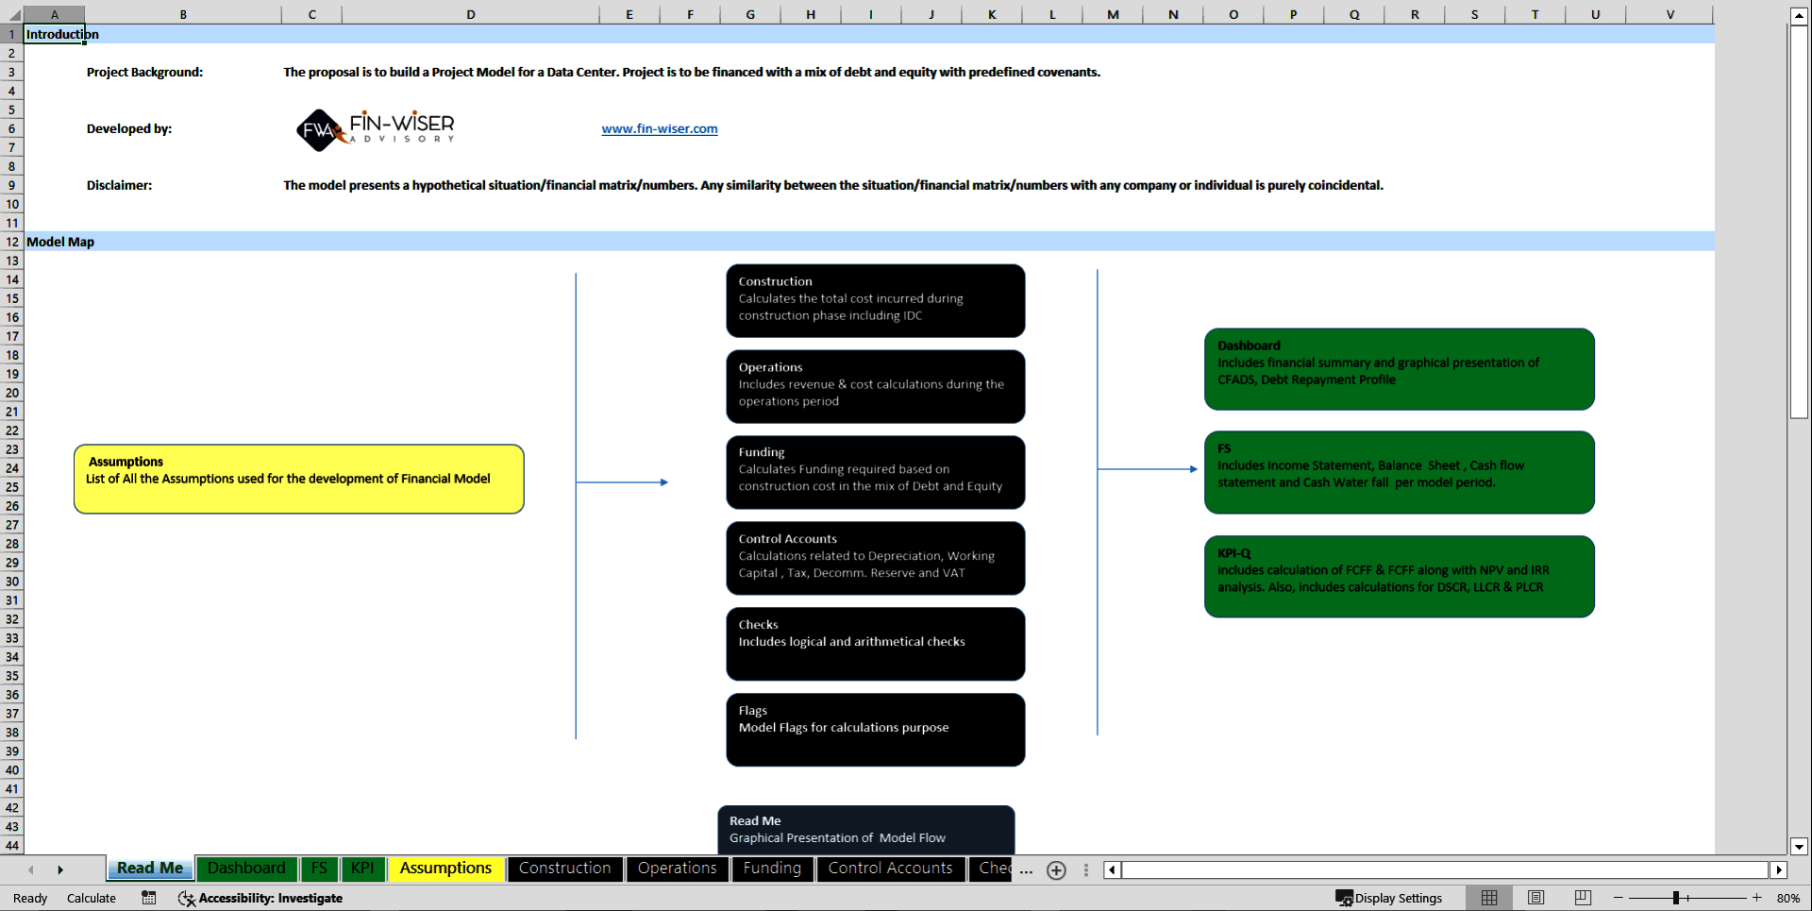
Task: Switch to Page Layout view
Action: point(1535,898)
